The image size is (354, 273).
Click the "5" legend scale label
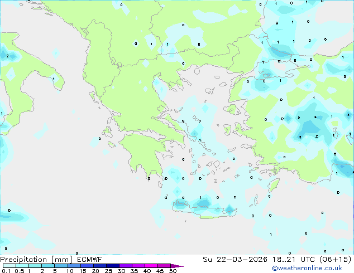coord(55,271)
